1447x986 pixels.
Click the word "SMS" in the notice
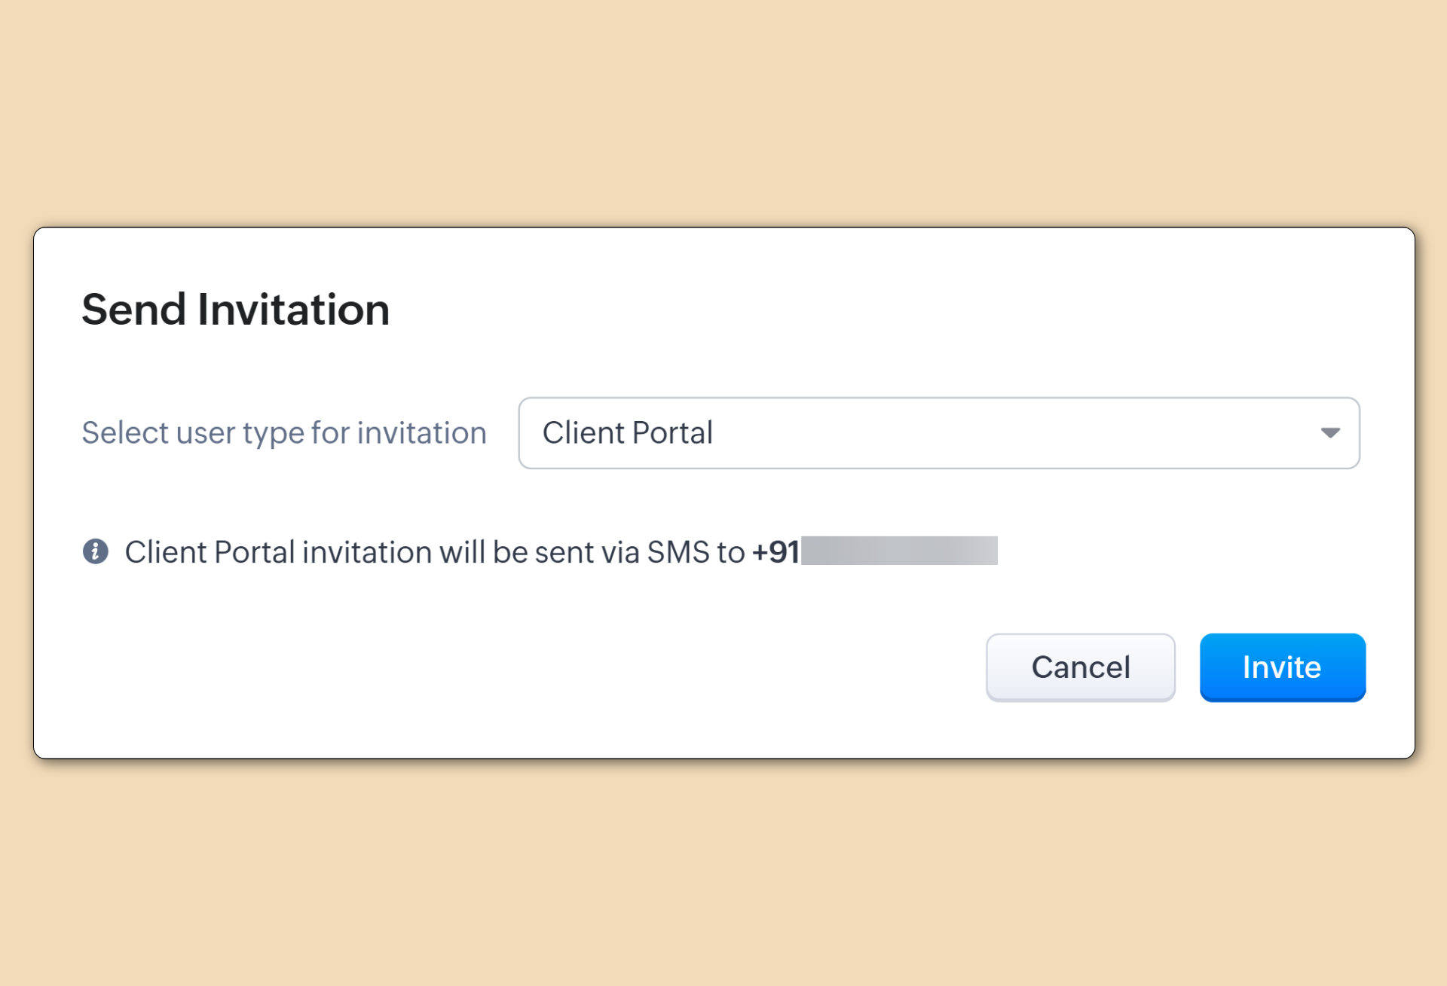(x=678, y=552)
